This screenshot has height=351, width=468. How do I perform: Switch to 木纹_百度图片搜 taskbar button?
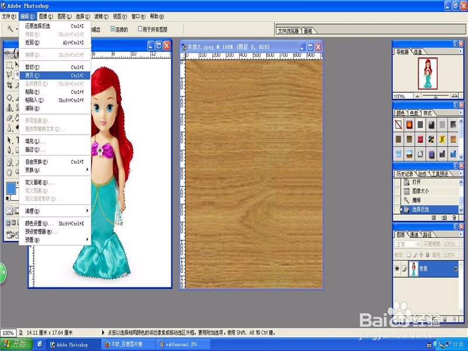[x=128, y=344]
